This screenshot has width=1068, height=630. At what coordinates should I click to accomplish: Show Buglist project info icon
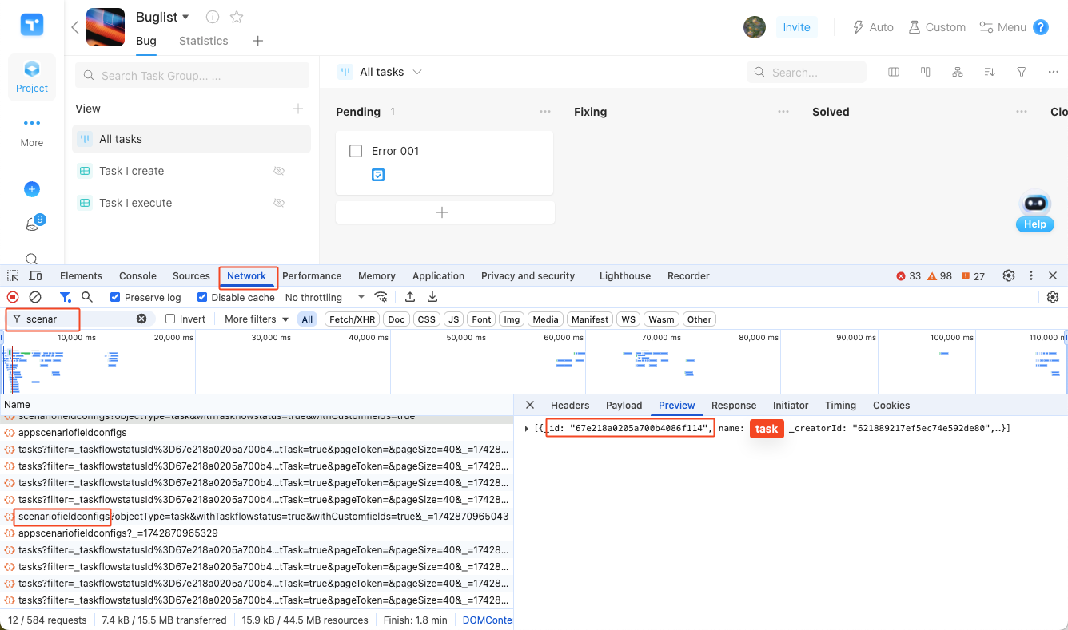click(x=213, y=17)
